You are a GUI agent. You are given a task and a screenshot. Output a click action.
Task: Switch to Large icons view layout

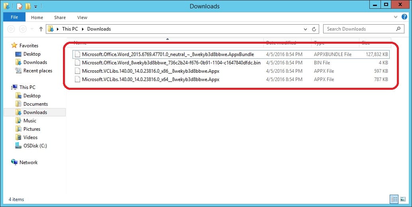coord(403,199)
